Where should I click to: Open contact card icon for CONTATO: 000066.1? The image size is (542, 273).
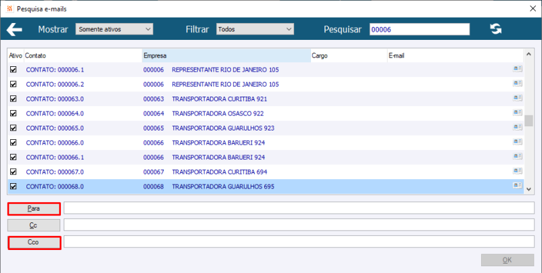[x=517, y=157]
